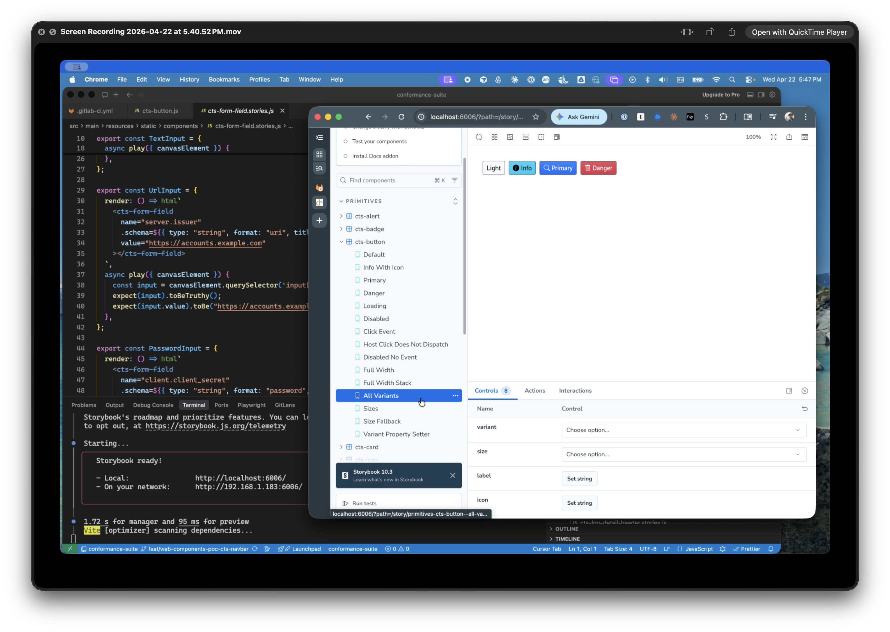This screenshot has width=890, height=632.
Task: Click the change panel orientation icon in addons panel
Action: point(789,391)
